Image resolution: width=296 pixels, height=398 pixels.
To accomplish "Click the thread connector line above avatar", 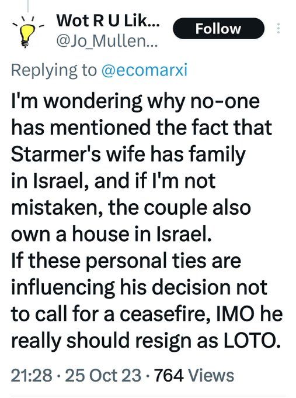I will [x=27, y=6].
